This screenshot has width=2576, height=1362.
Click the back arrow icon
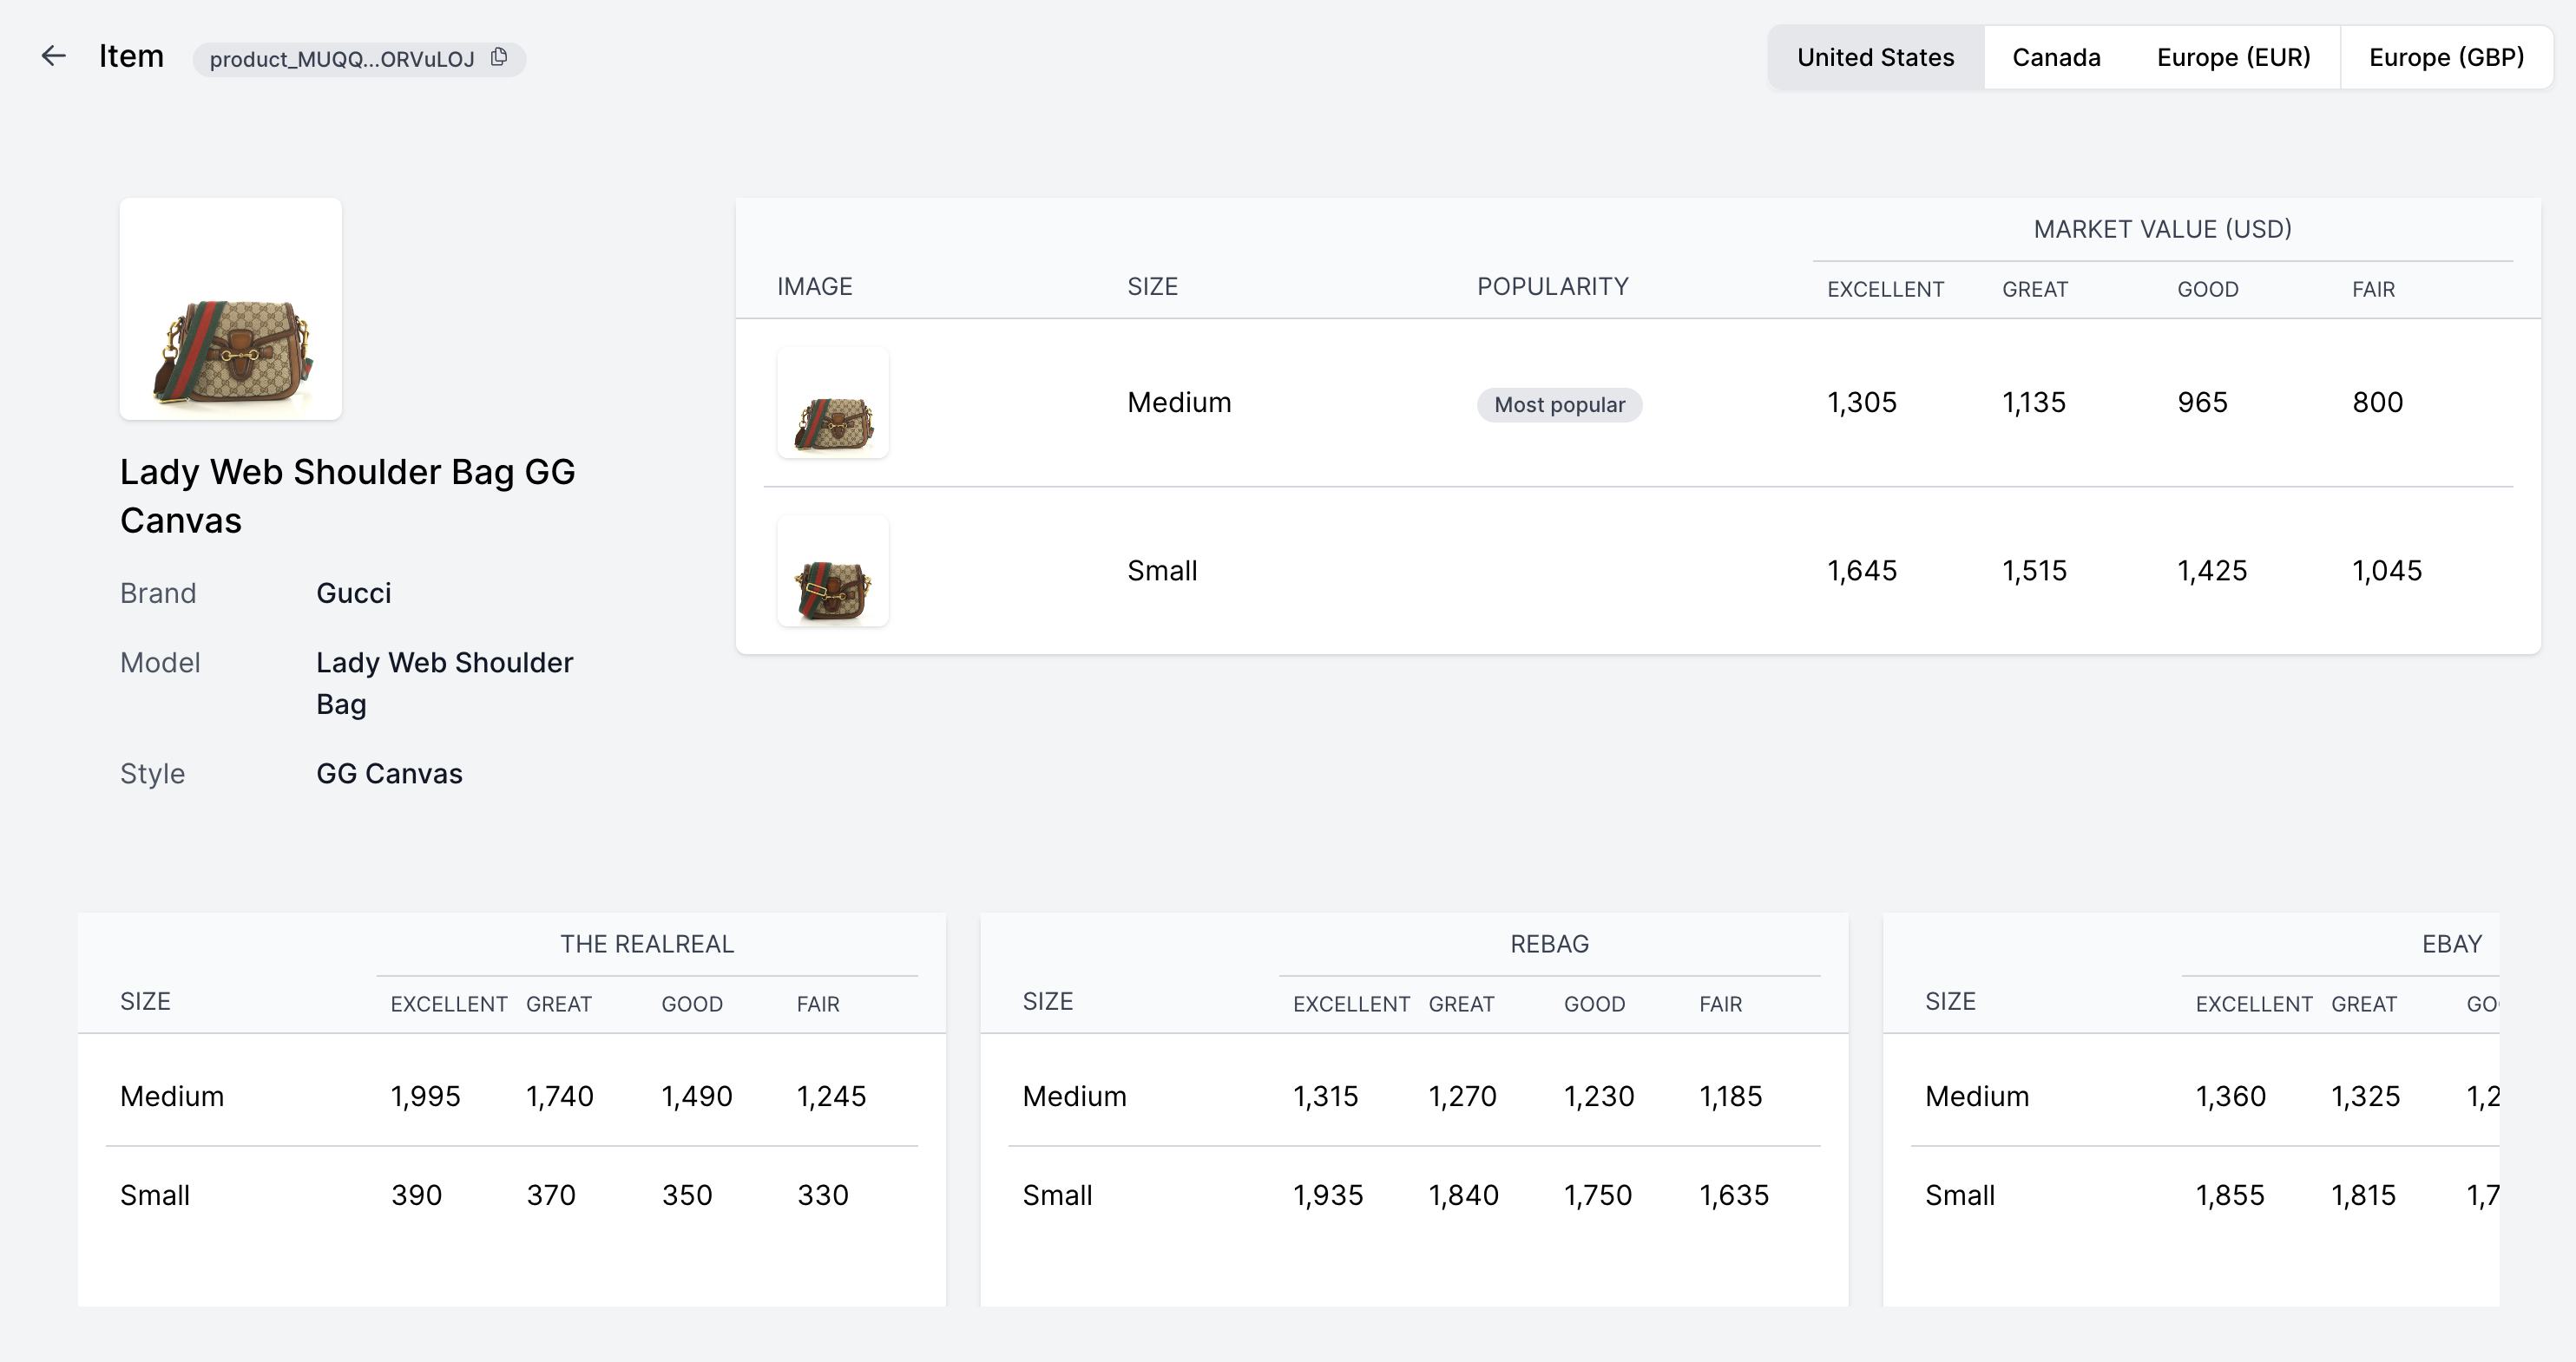(x=53, y=56)
